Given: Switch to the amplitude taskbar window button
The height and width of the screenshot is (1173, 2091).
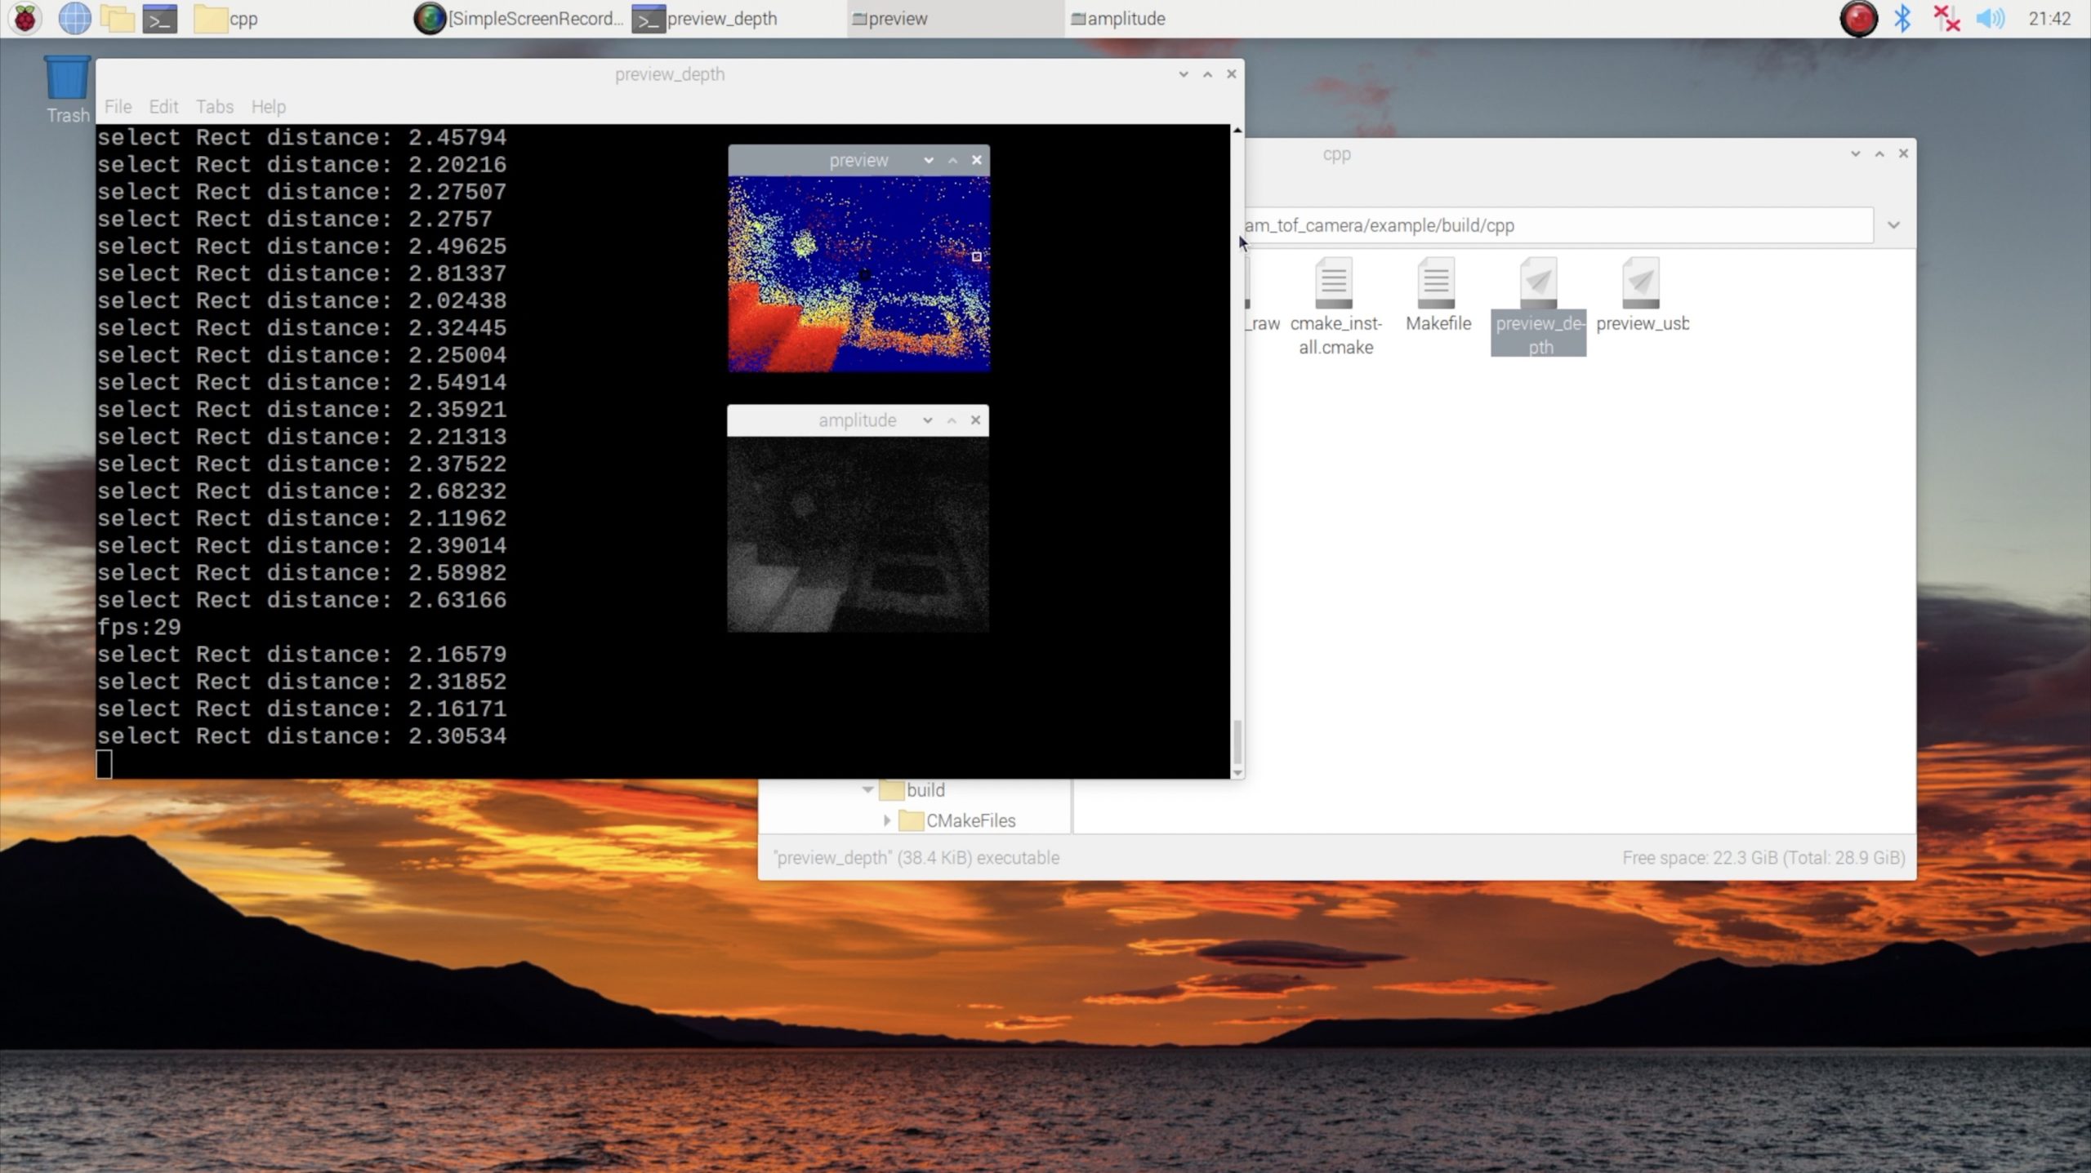Looking at the screenshot, I should [x=1118, y=18].
